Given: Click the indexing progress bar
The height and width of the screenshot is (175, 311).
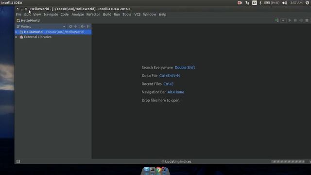Looking at the screenshot, I should tap(288, 161).
